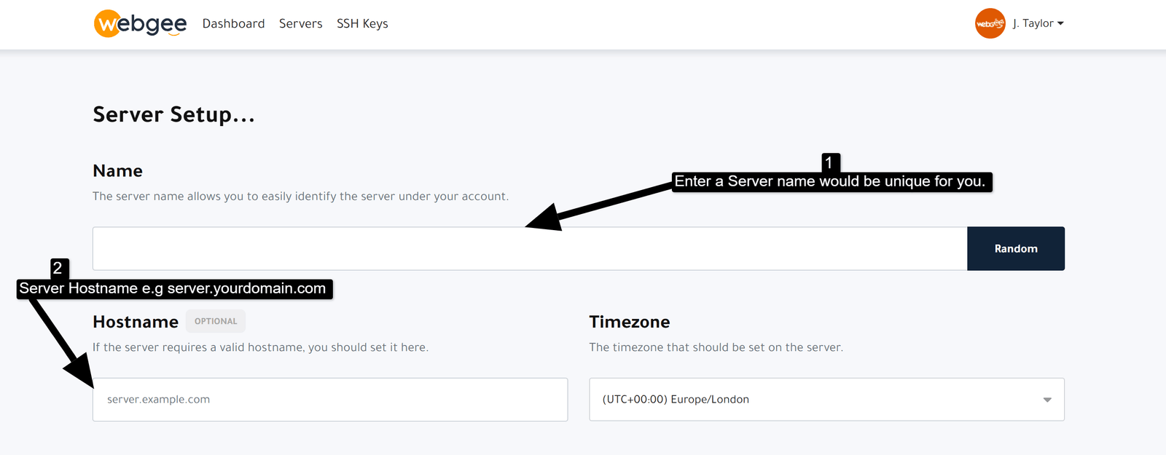Focus the server Name input field
1166x455 pixels.
pyautogui.click(x=530, y=248)
